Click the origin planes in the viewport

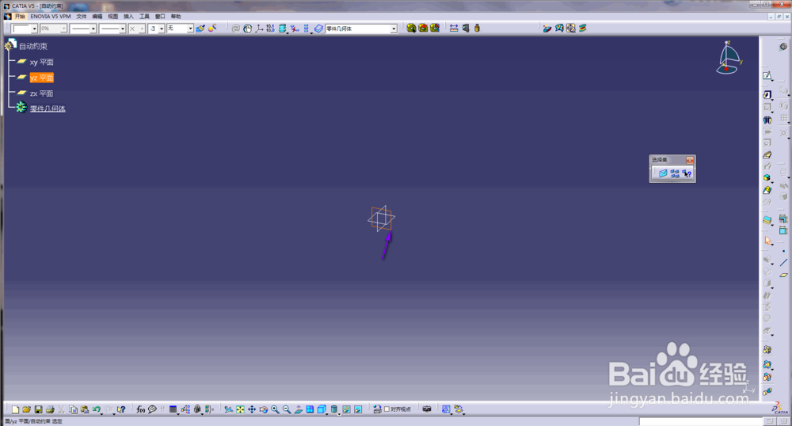coord(382,219)
